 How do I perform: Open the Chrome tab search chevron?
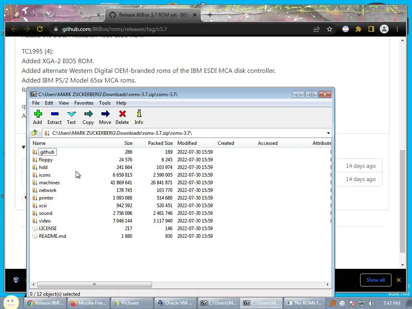point(359,15)
